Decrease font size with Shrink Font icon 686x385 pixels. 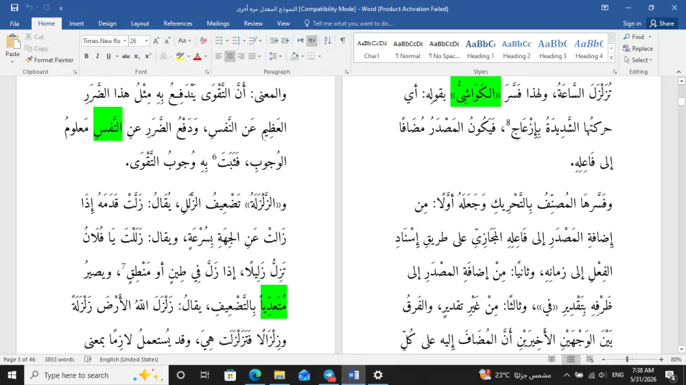[x=167, y=40]
